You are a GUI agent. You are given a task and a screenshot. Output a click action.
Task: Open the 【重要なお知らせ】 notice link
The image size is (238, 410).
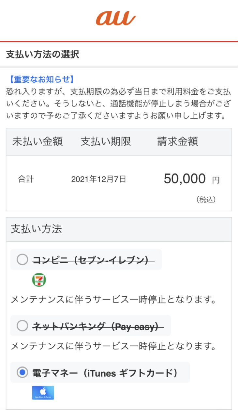click(x=40, y=79)
